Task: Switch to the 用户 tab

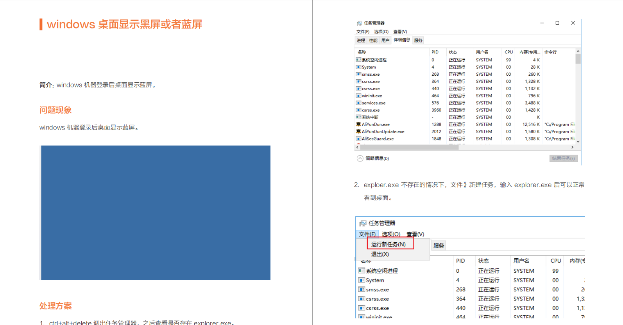Action: (385, 41)
